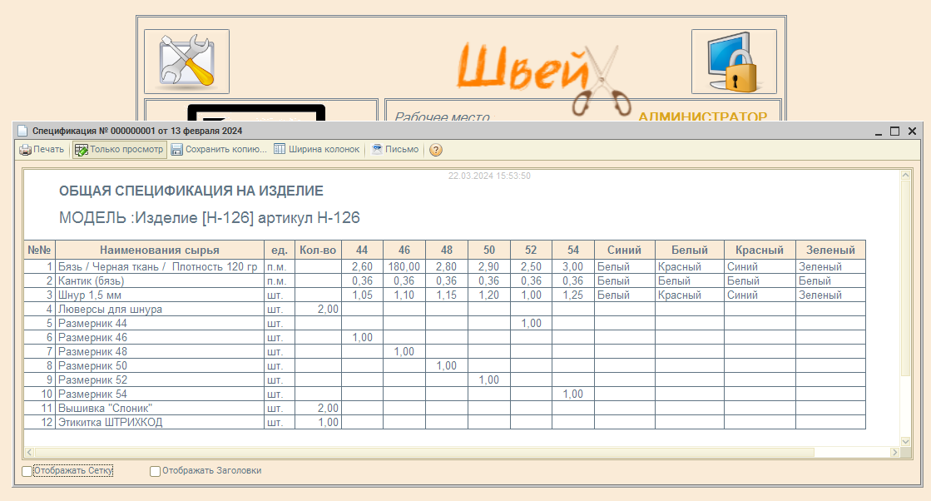Select the Зеленый column header

pyautogui.click(x=830, y=250)
